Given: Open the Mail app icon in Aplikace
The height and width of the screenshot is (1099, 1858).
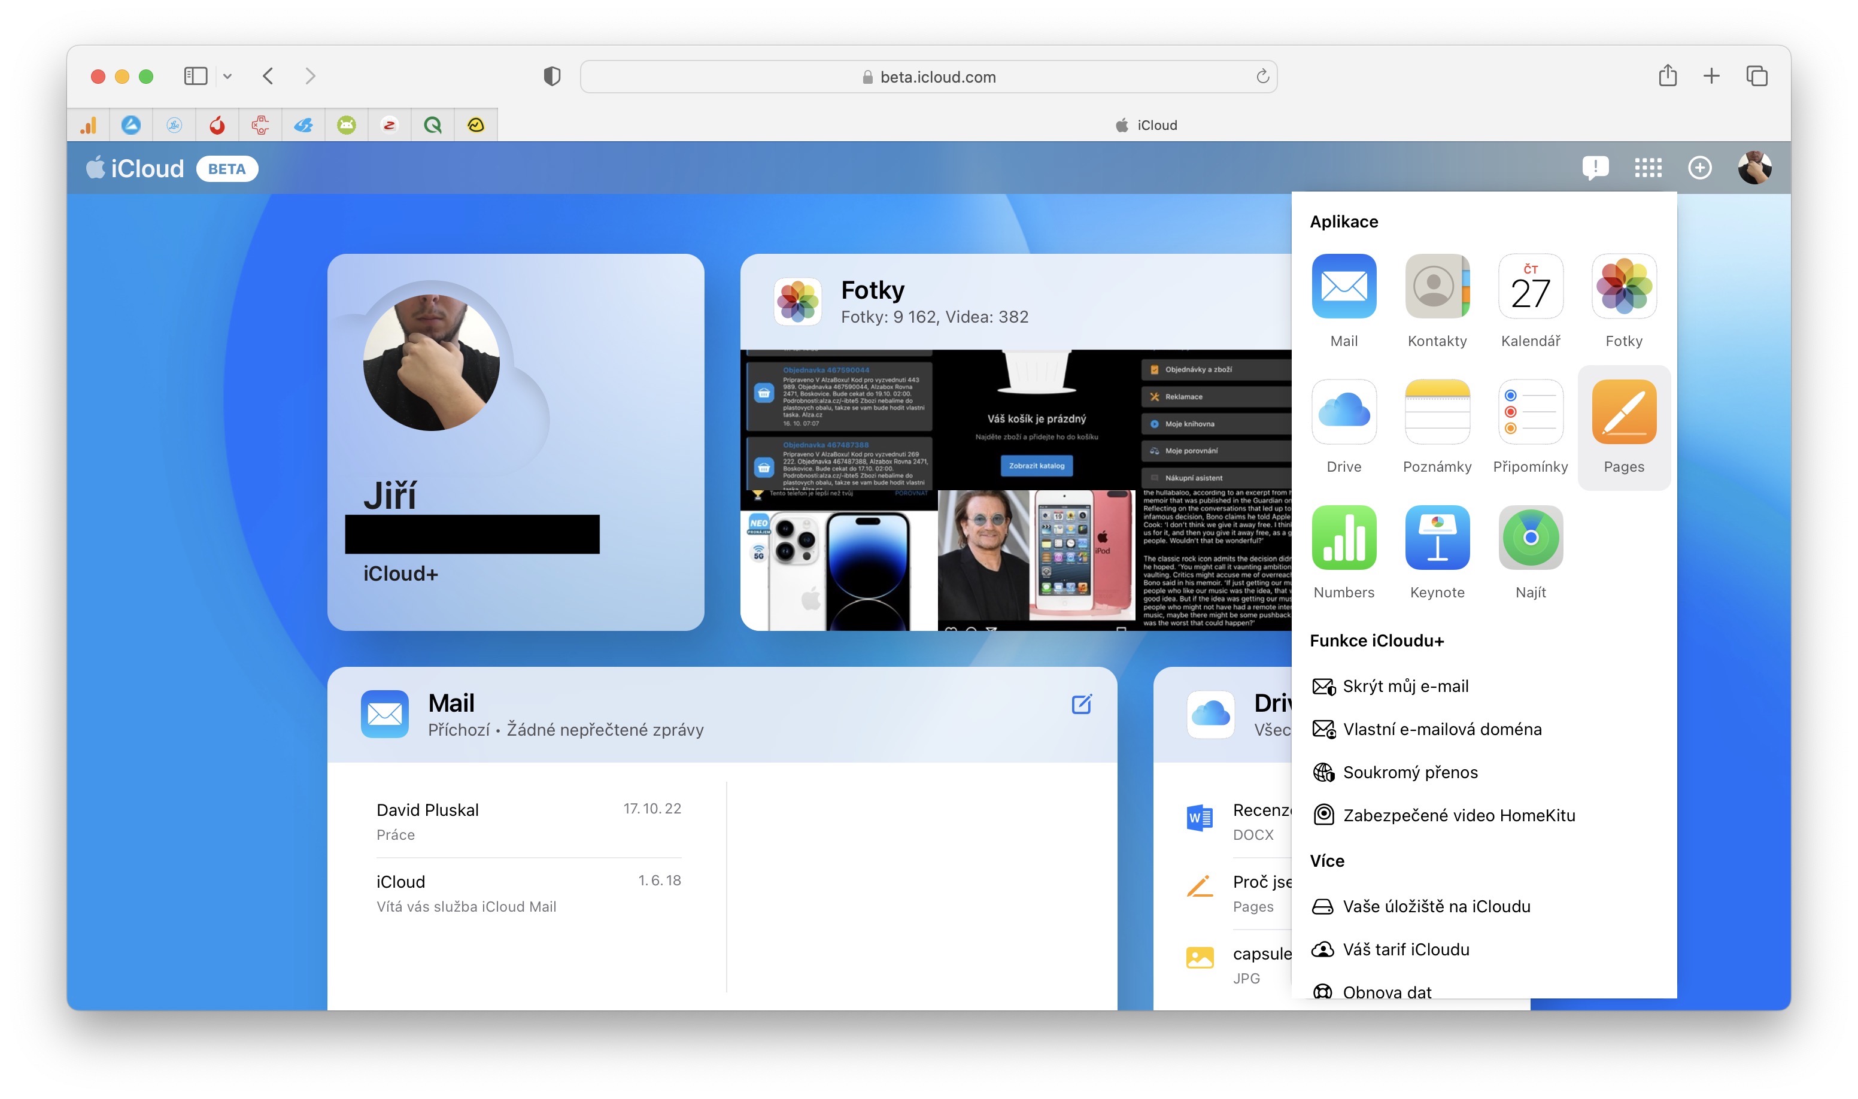Looking at the screenshot, I should click(1343, 287).
